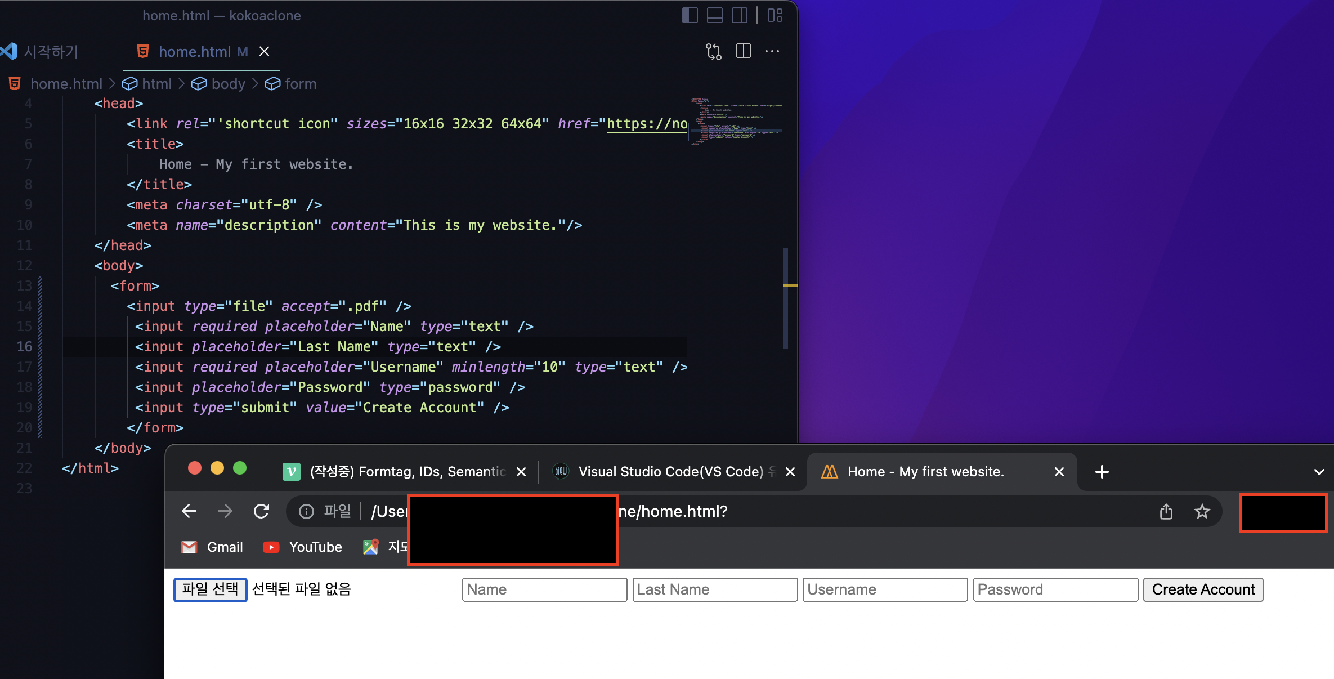Image resolution: width=1334 pixels, height=679 pixels.
Task: Select the body breadcrumb item
Action: pos(228,84)
